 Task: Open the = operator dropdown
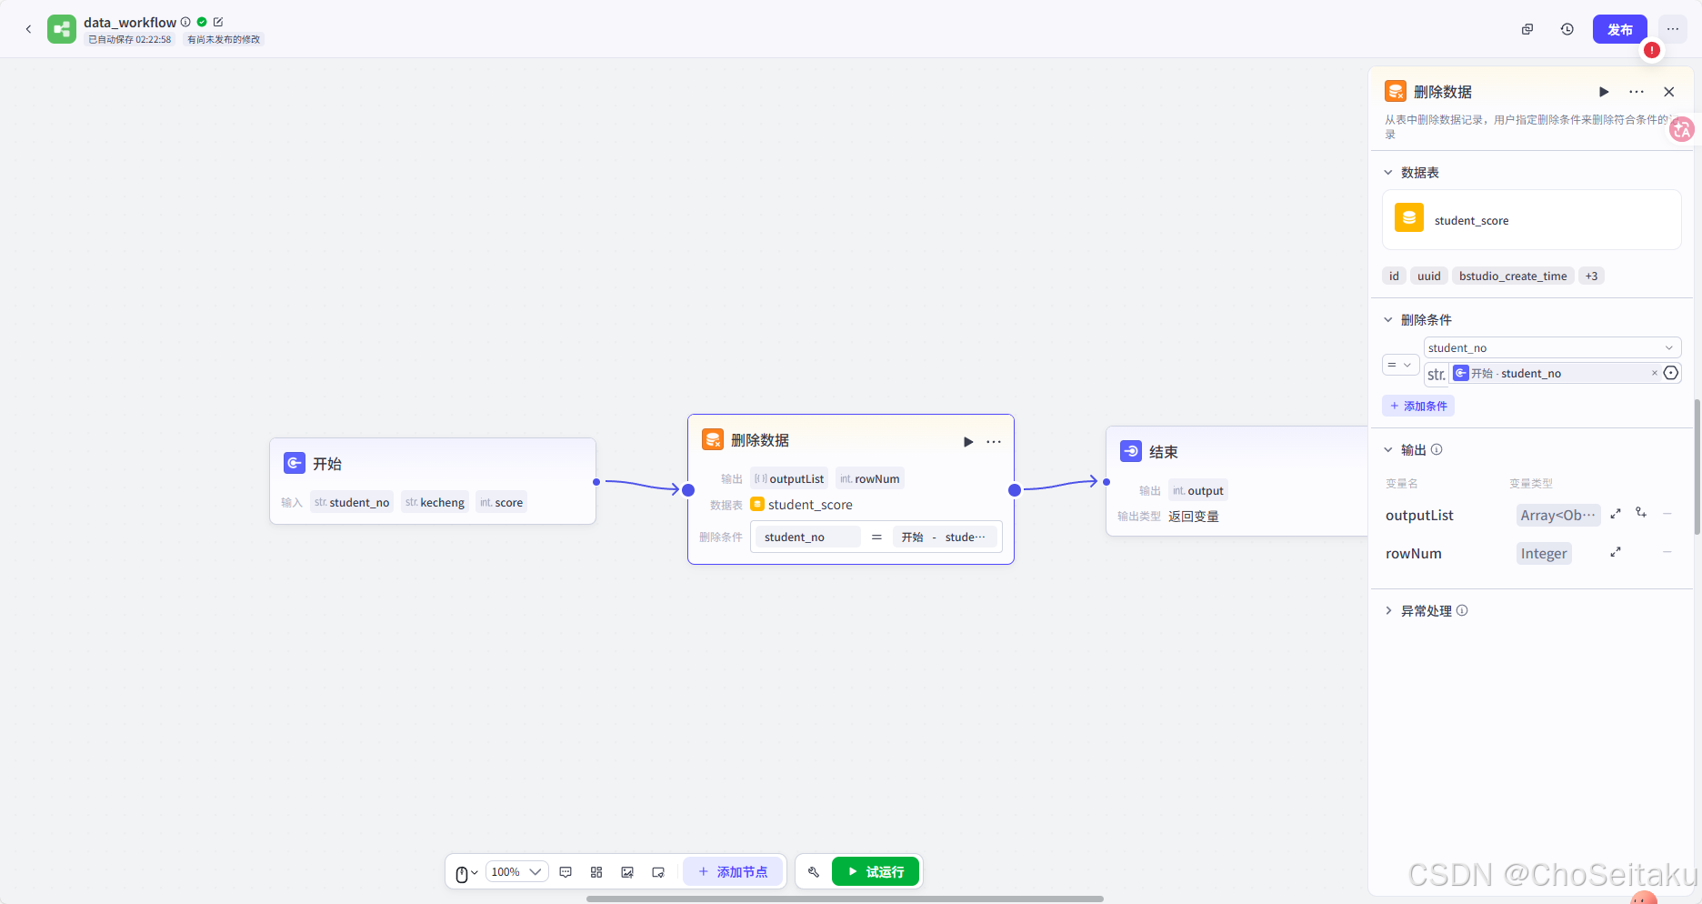(1400, 365)
